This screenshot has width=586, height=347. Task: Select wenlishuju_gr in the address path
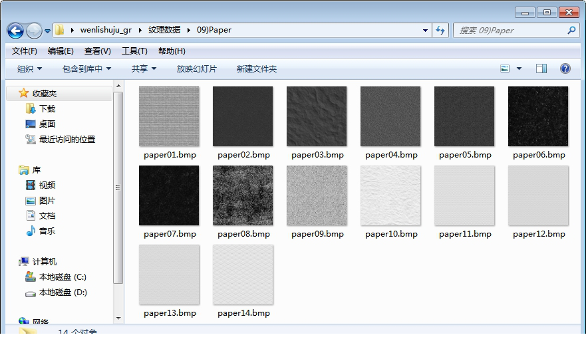coord(106,30)
